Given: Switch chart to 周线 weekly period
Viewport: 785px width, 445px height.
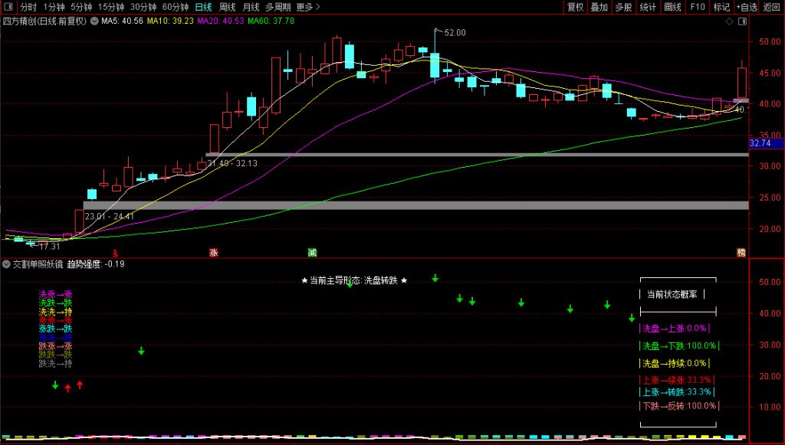Looking at the screenshot, I should pyautogui.click(x=228, y=7).
